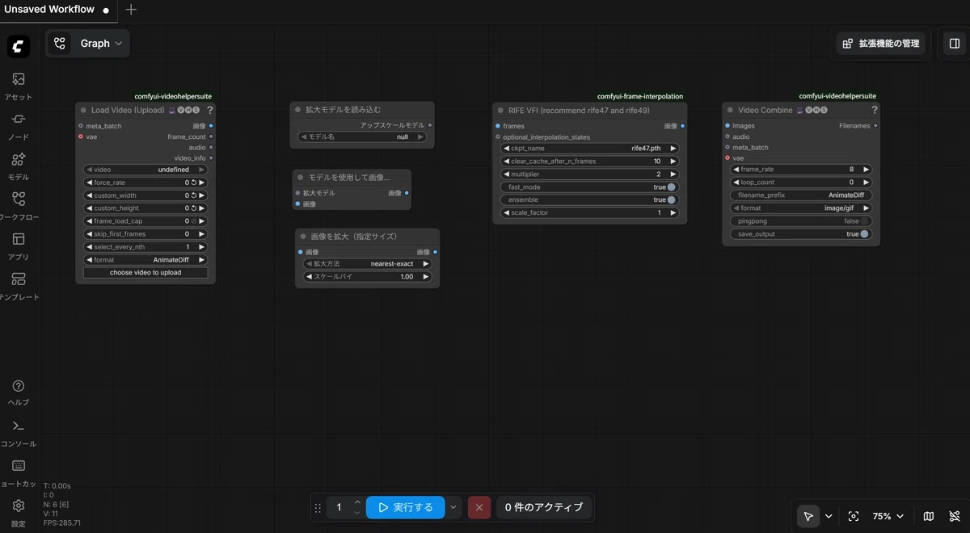
Task: Click the 実行する run button
Action: tap(405, 508)
